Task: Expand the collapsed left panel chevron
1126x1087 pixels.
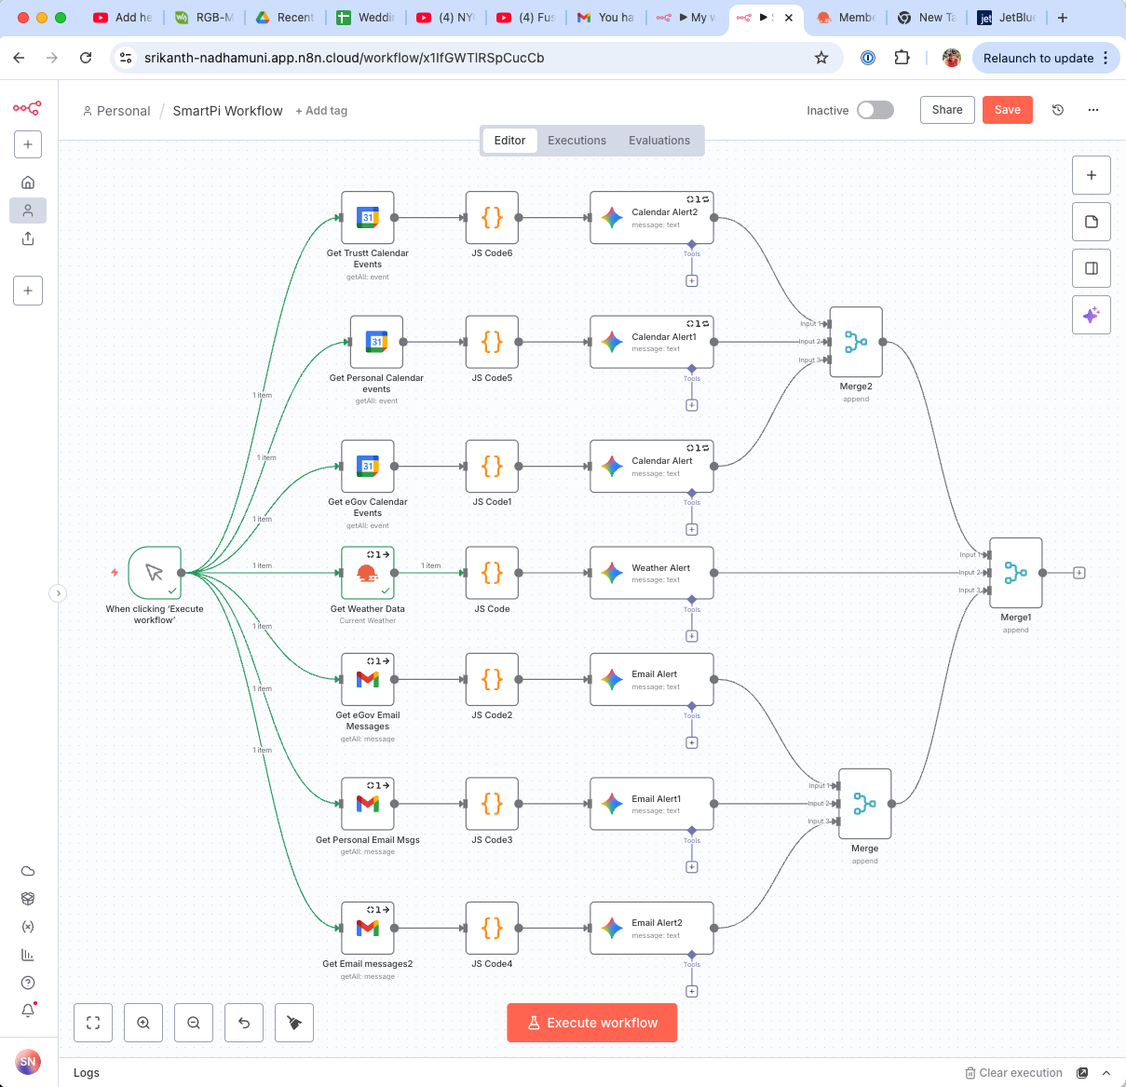Action: [59, 593]
